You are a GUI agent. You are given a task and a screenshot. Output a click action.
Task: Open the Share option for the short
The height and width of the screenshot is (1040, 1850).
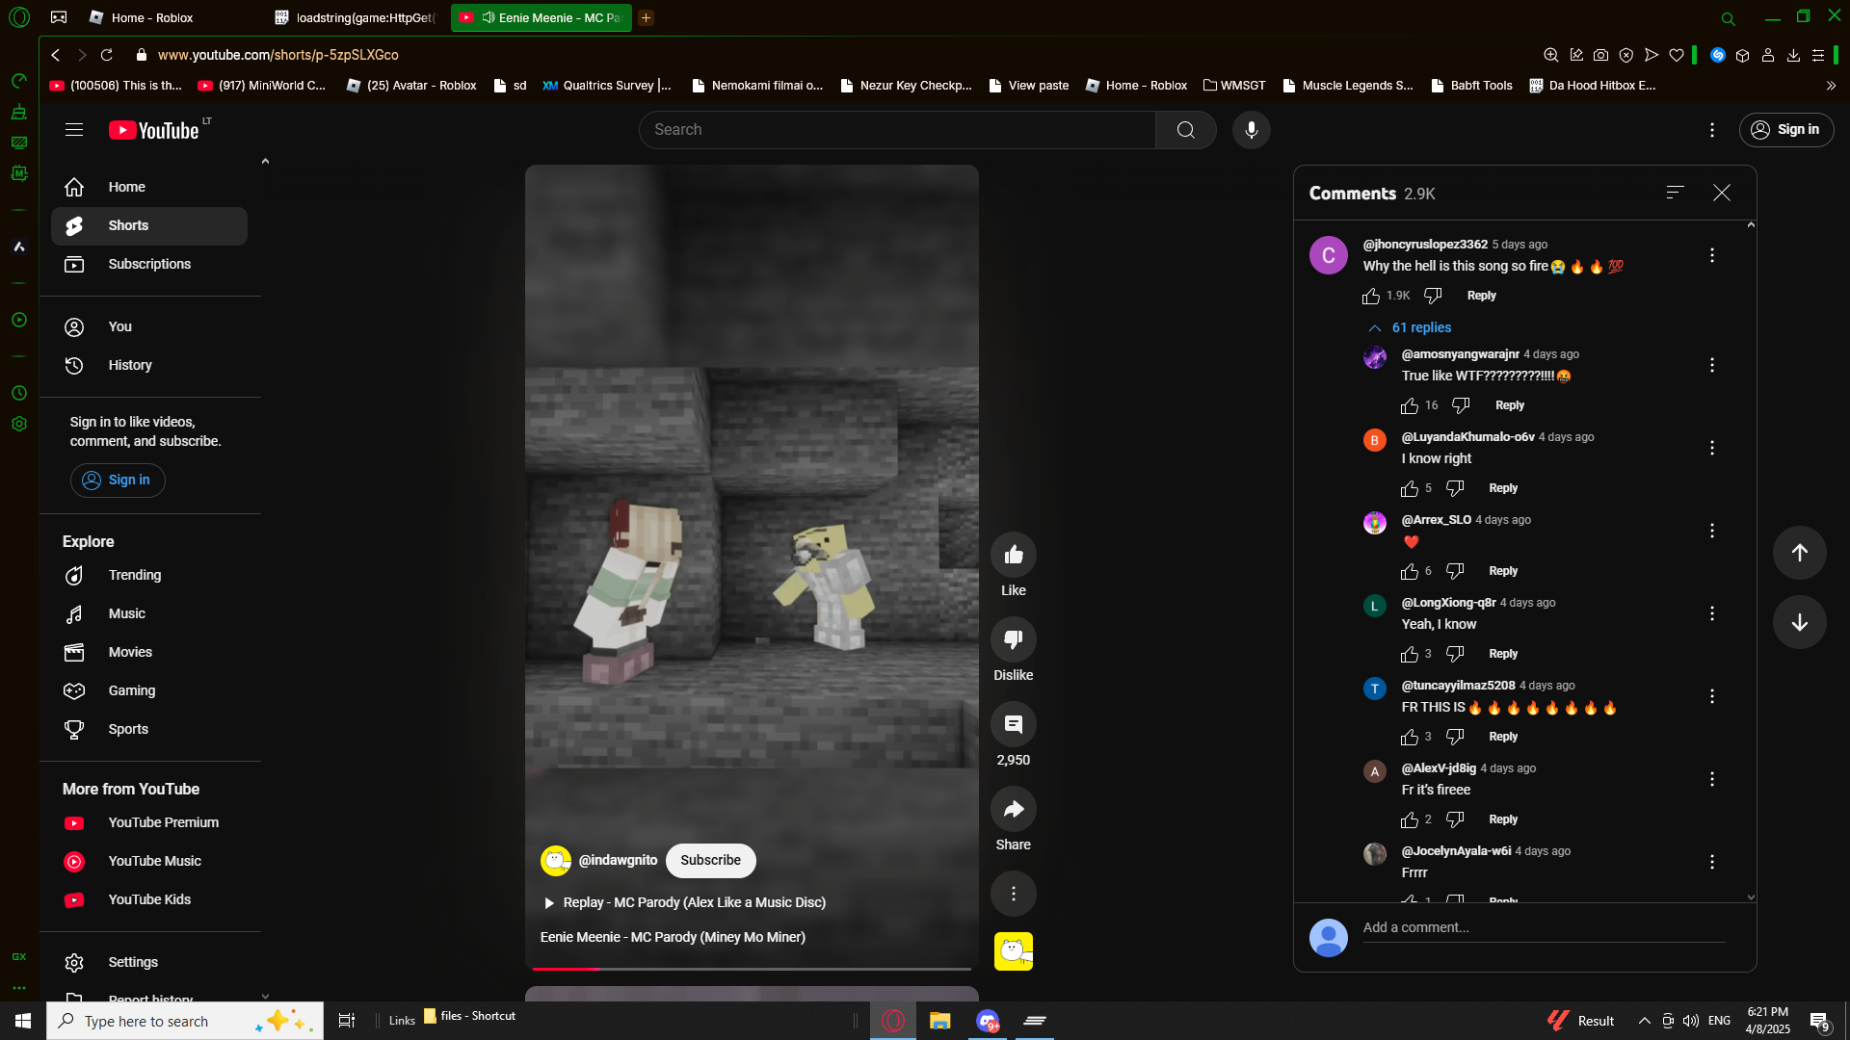(x=1013, y=810)
